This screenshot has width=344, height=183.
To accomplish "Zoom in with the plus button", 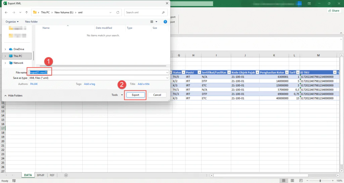I will click(x=333, y=181).
